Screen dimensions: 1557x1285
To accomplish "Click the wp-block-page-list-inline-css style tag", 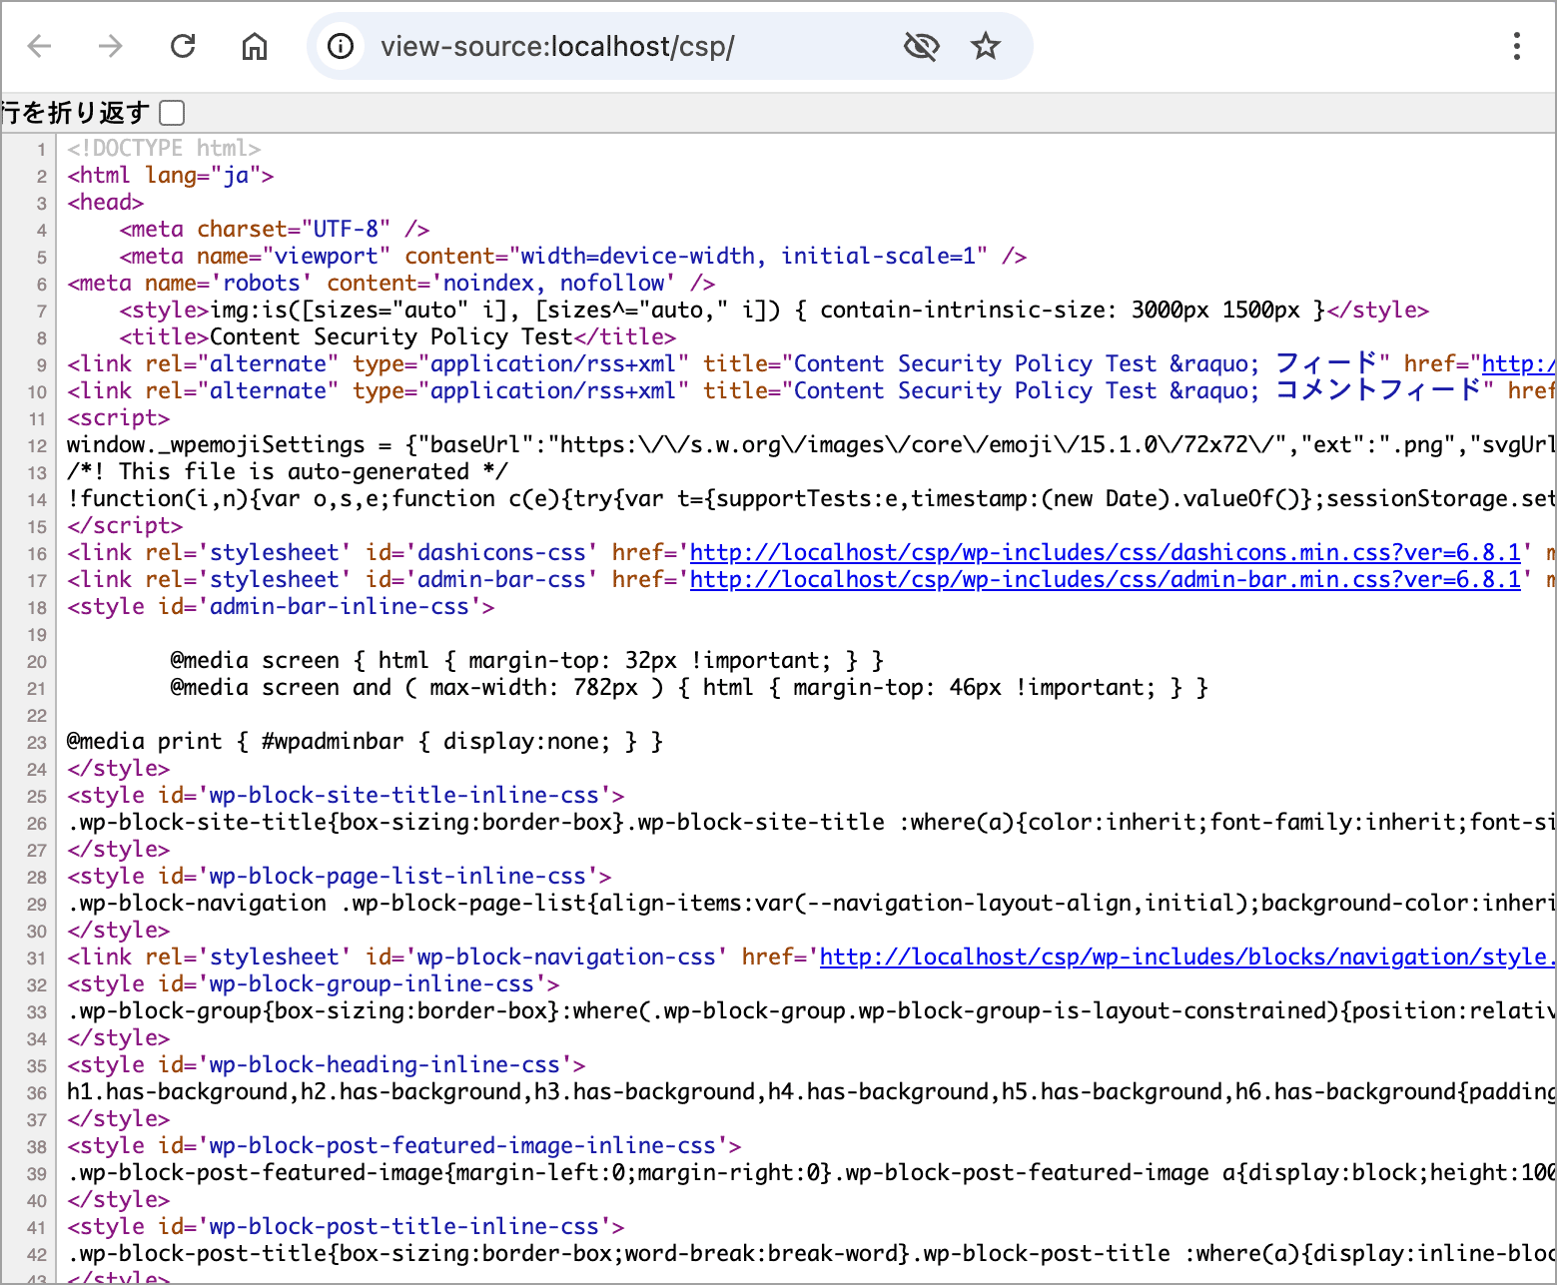I will [x=339, y=877].
